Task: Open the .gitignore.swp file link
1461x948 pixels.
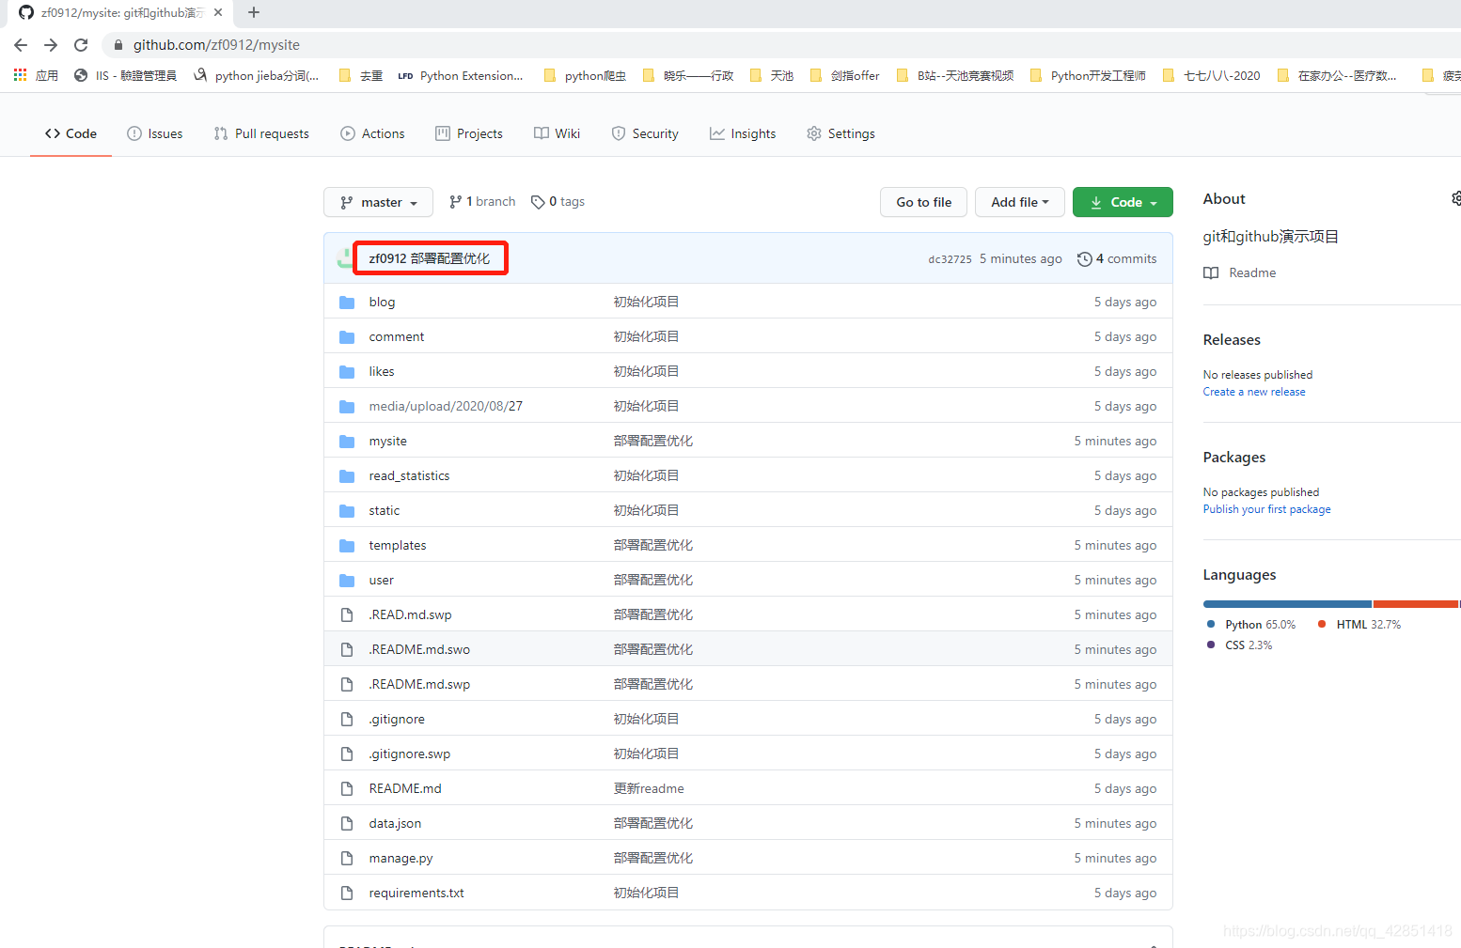Action: pyautogui.click(x=410, y=754)
